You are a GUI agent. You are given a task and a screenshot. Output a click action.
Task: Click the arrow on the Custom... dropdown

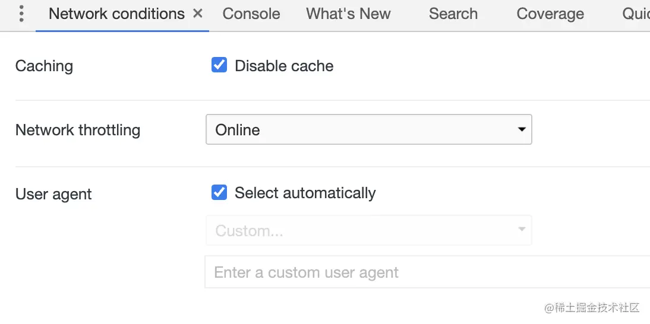pos(522,230)
